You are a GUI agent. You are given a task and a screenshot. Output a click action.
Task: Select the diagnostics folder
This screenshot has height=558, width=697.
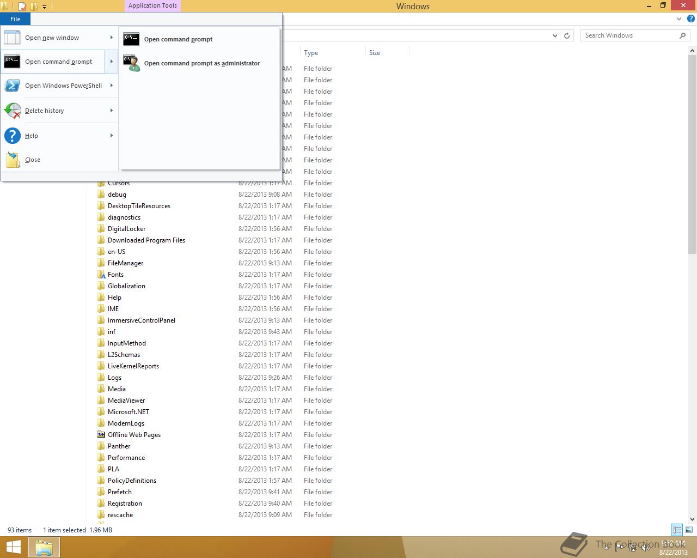click(124, 217)
